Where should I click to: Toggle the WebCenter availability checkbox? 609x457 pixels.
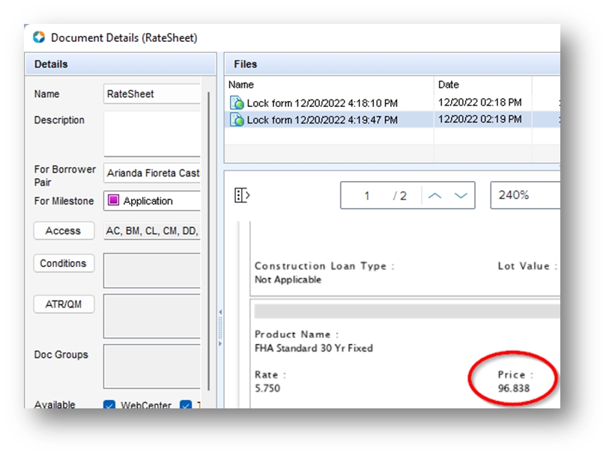[x=109, y=406]
